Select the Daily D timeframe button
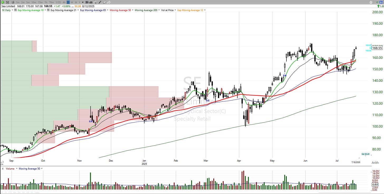The height and width of the screenshot is (194, 384). (x=68, y=2)
